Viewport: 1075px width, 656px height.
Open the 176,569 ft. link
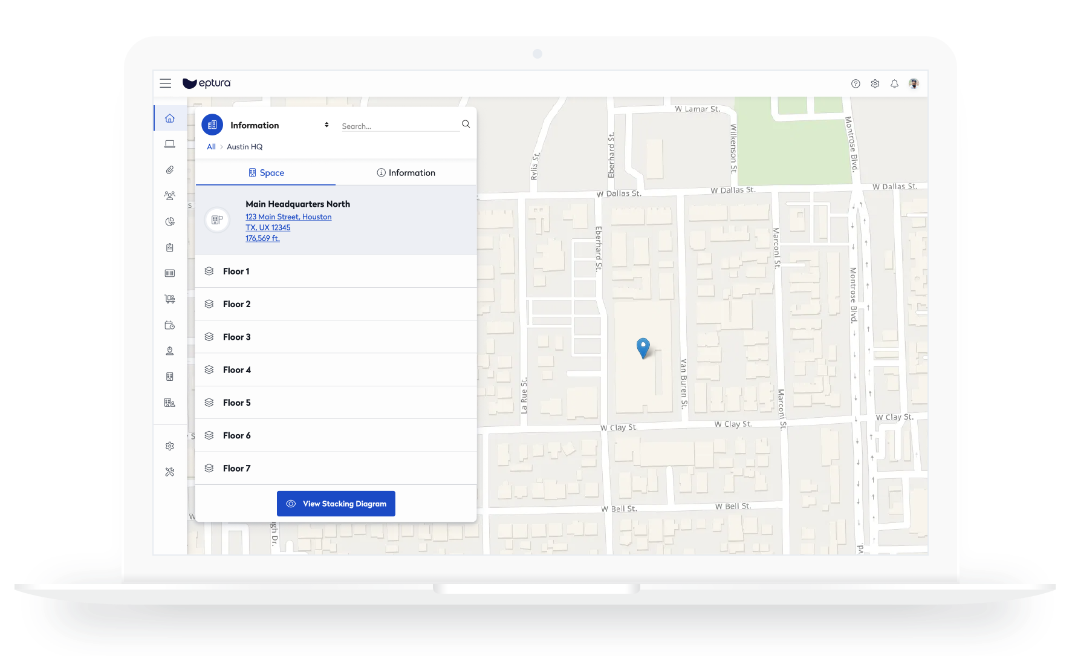click(262, 239)
